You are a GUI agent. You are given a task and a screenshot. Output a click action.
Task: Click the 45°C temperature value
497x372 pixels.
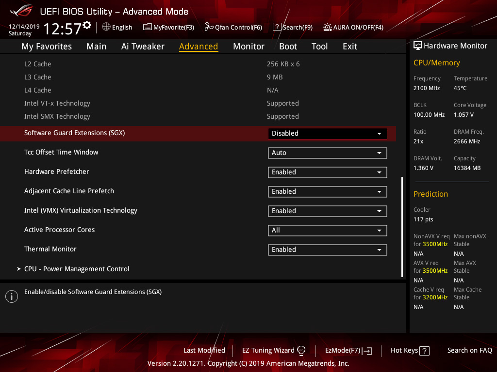click(x=460, y=88)
